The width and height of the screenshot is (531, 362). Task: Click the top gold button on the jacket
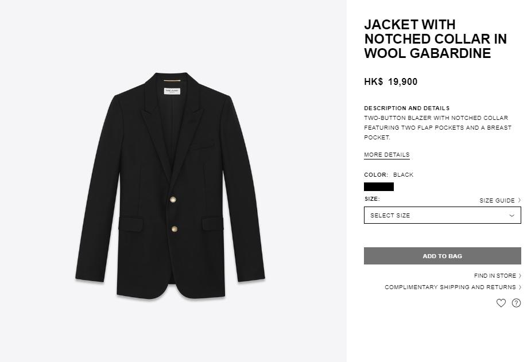[x=173, y=200]
